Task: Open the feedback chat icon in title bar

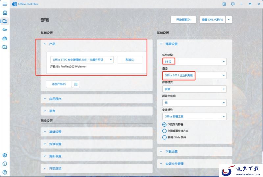Action: click(233, 4)
